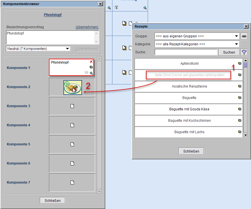This screenshot has height=209, width=251.
Task: Click empty page icon in Komponente 3
Action: tap(72, 106)
